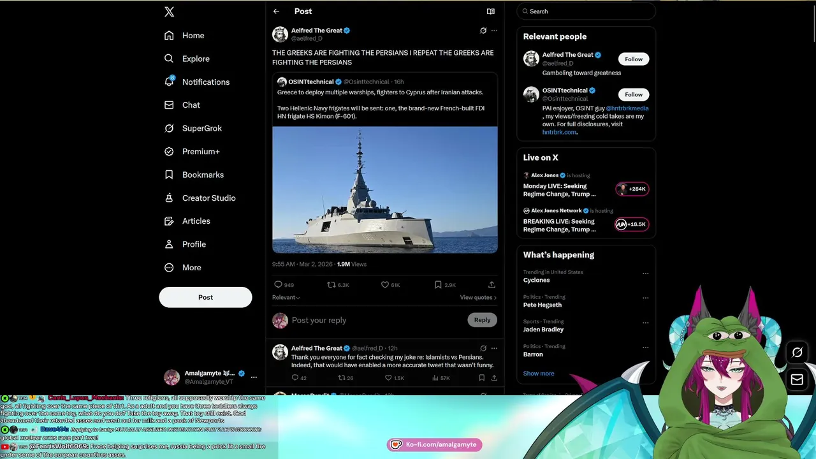The image size is (816, 459).
Task: Open account menu dots beside Amalgamyte
Action: click(x=254, y=377)
